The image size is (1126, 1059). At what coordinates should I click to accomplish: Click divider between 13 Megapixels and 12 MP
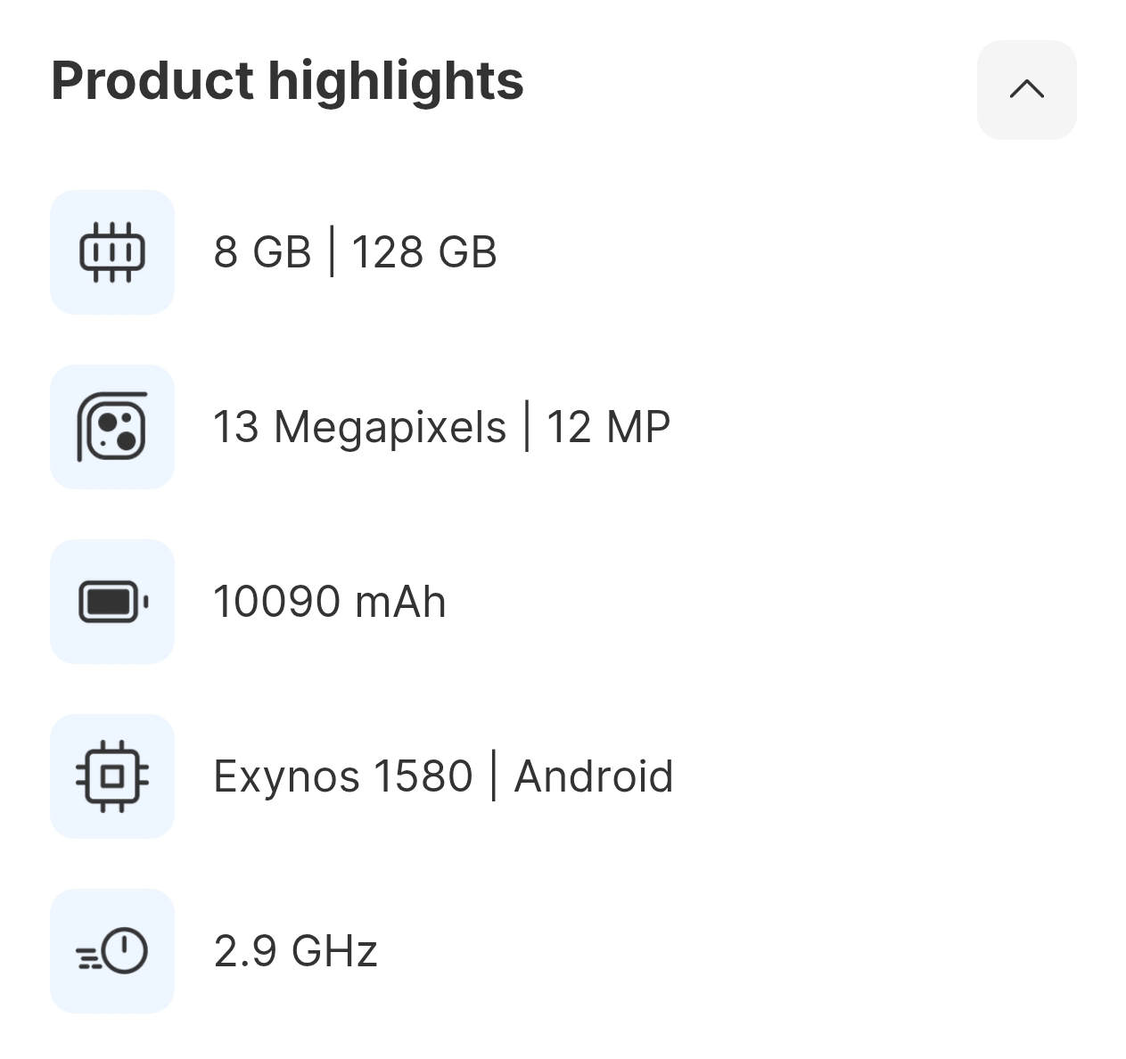tap(526, 427)
